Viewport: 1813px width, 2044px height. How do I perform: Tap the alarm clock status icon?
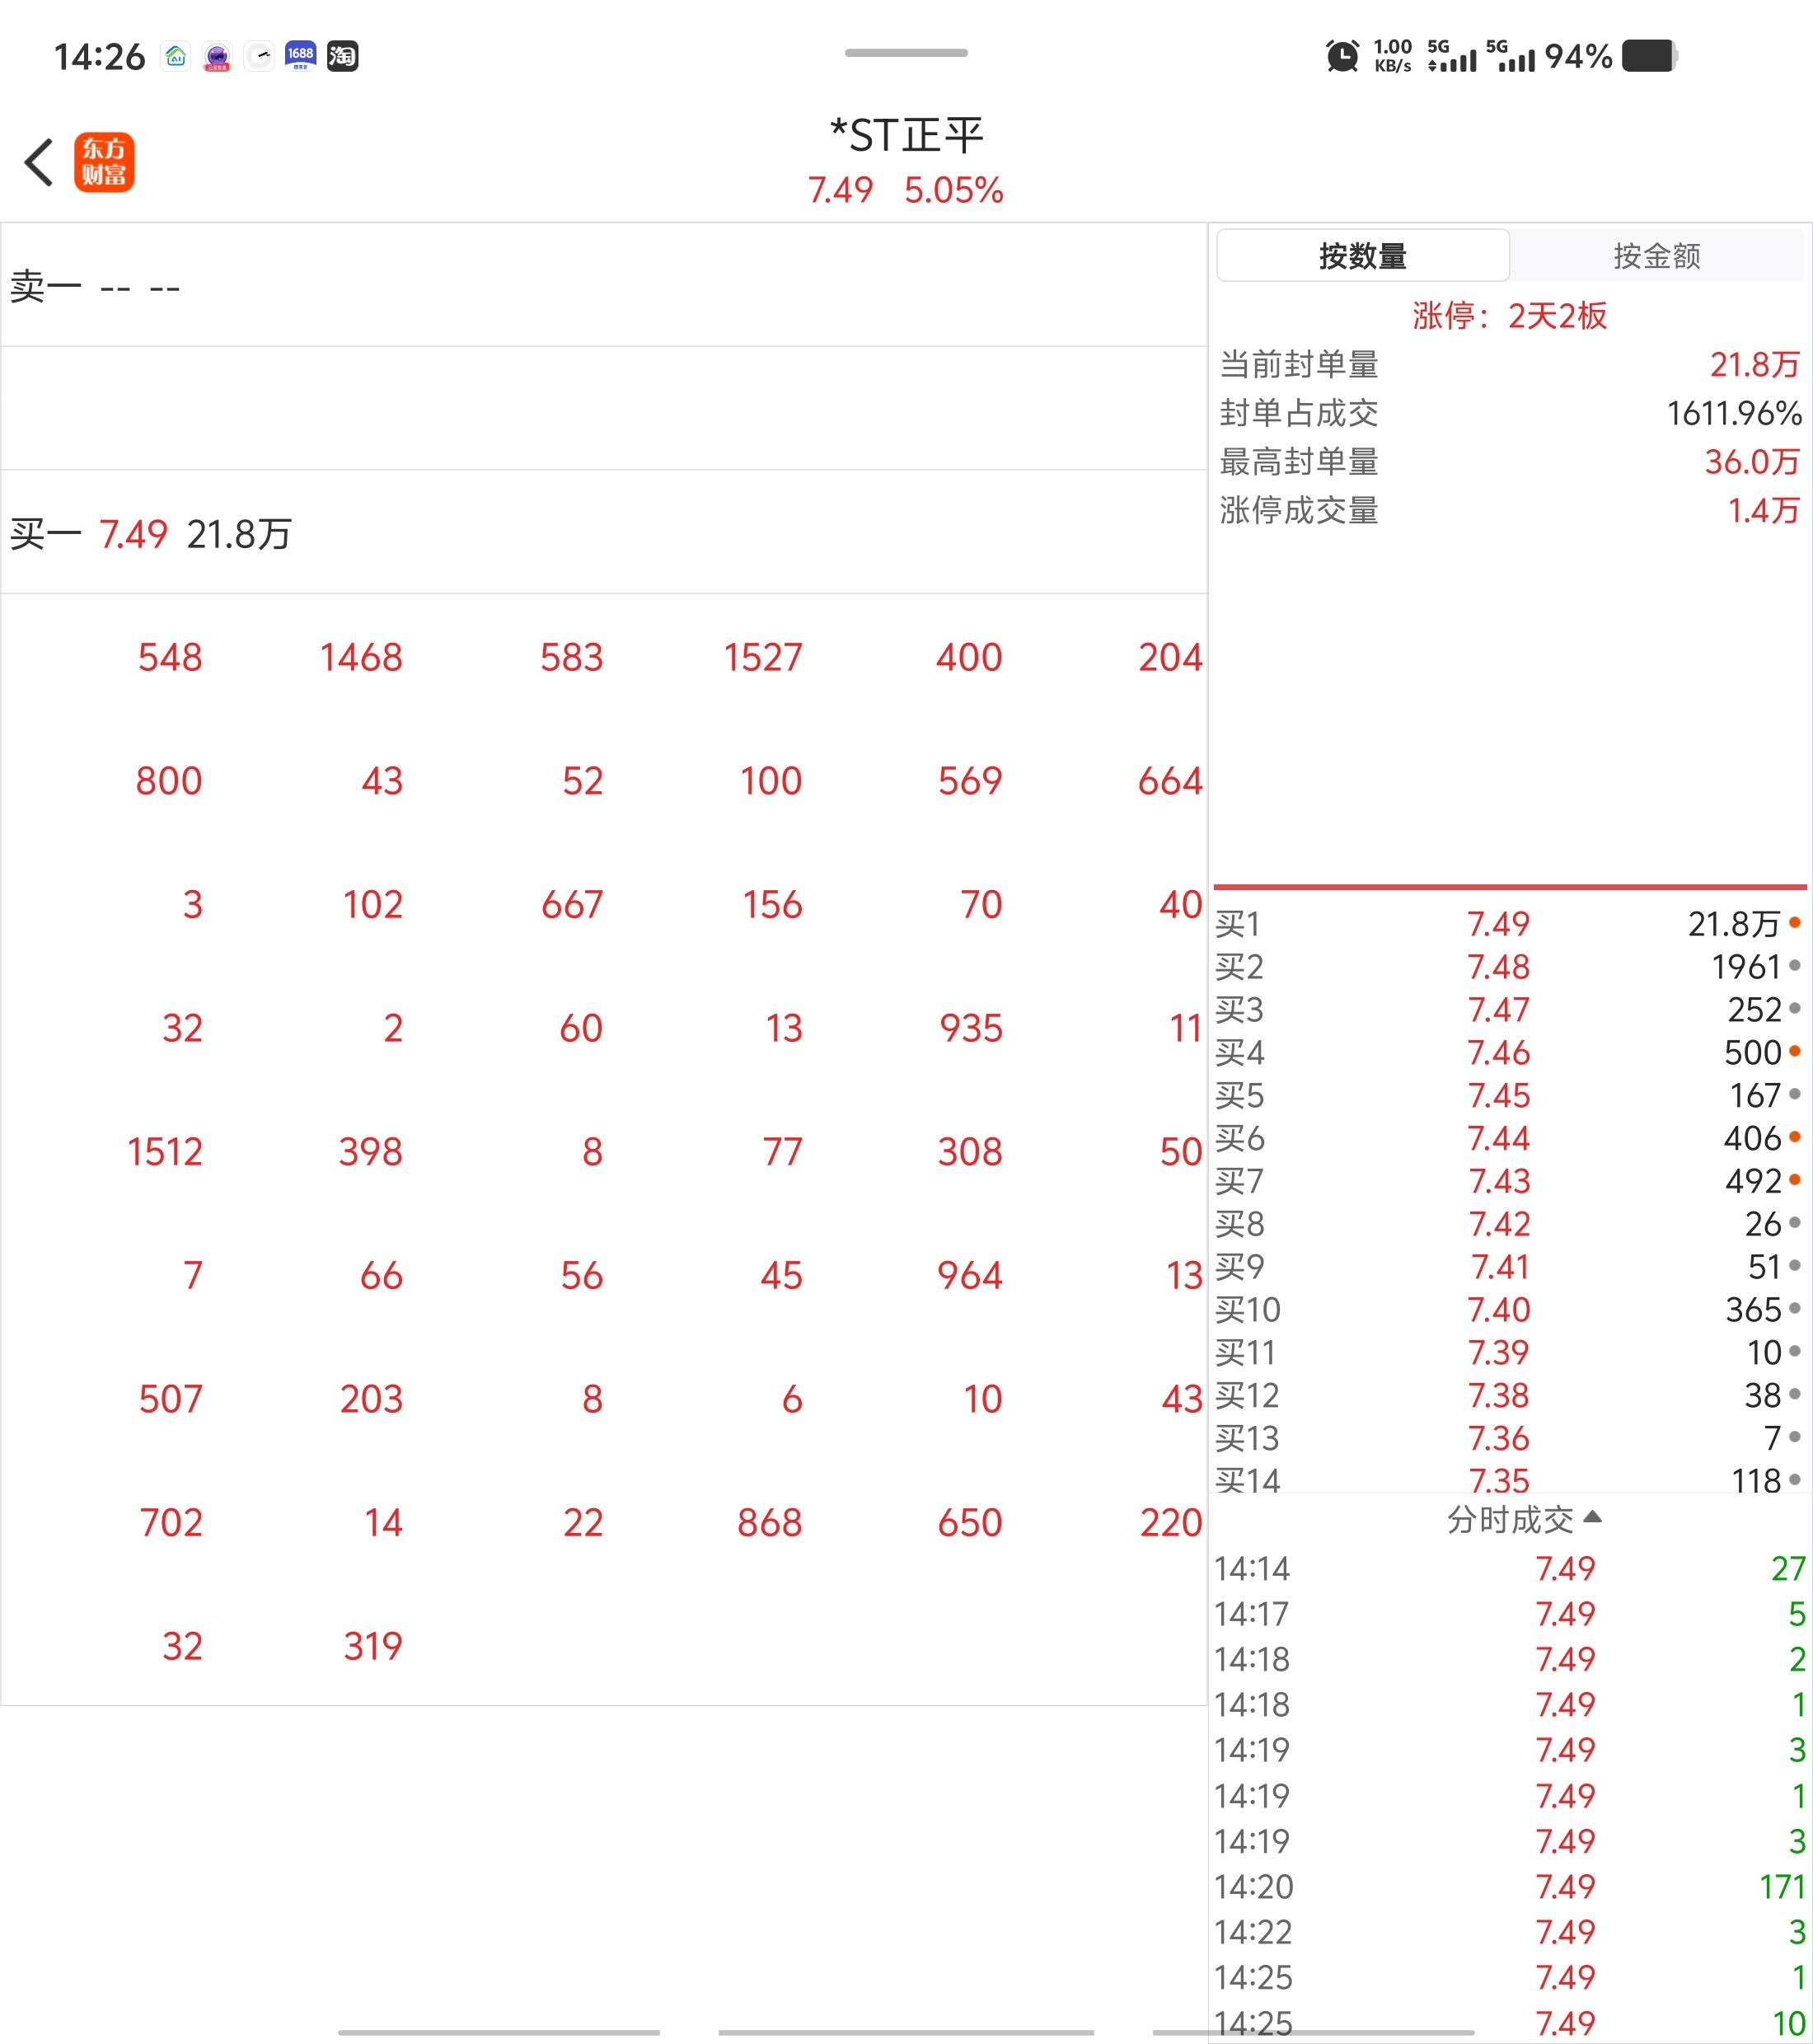pyautogui.click(x=1342, y=56)
